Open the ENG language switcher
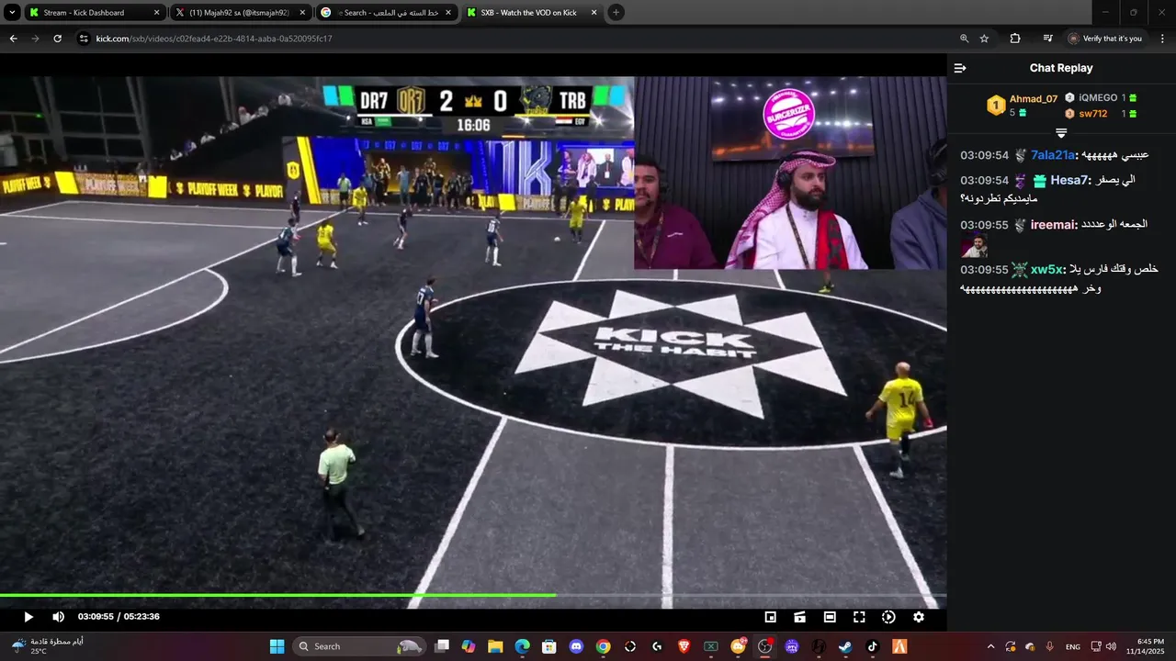The width and height of the screenshot is (1176, 661). 1073,647
